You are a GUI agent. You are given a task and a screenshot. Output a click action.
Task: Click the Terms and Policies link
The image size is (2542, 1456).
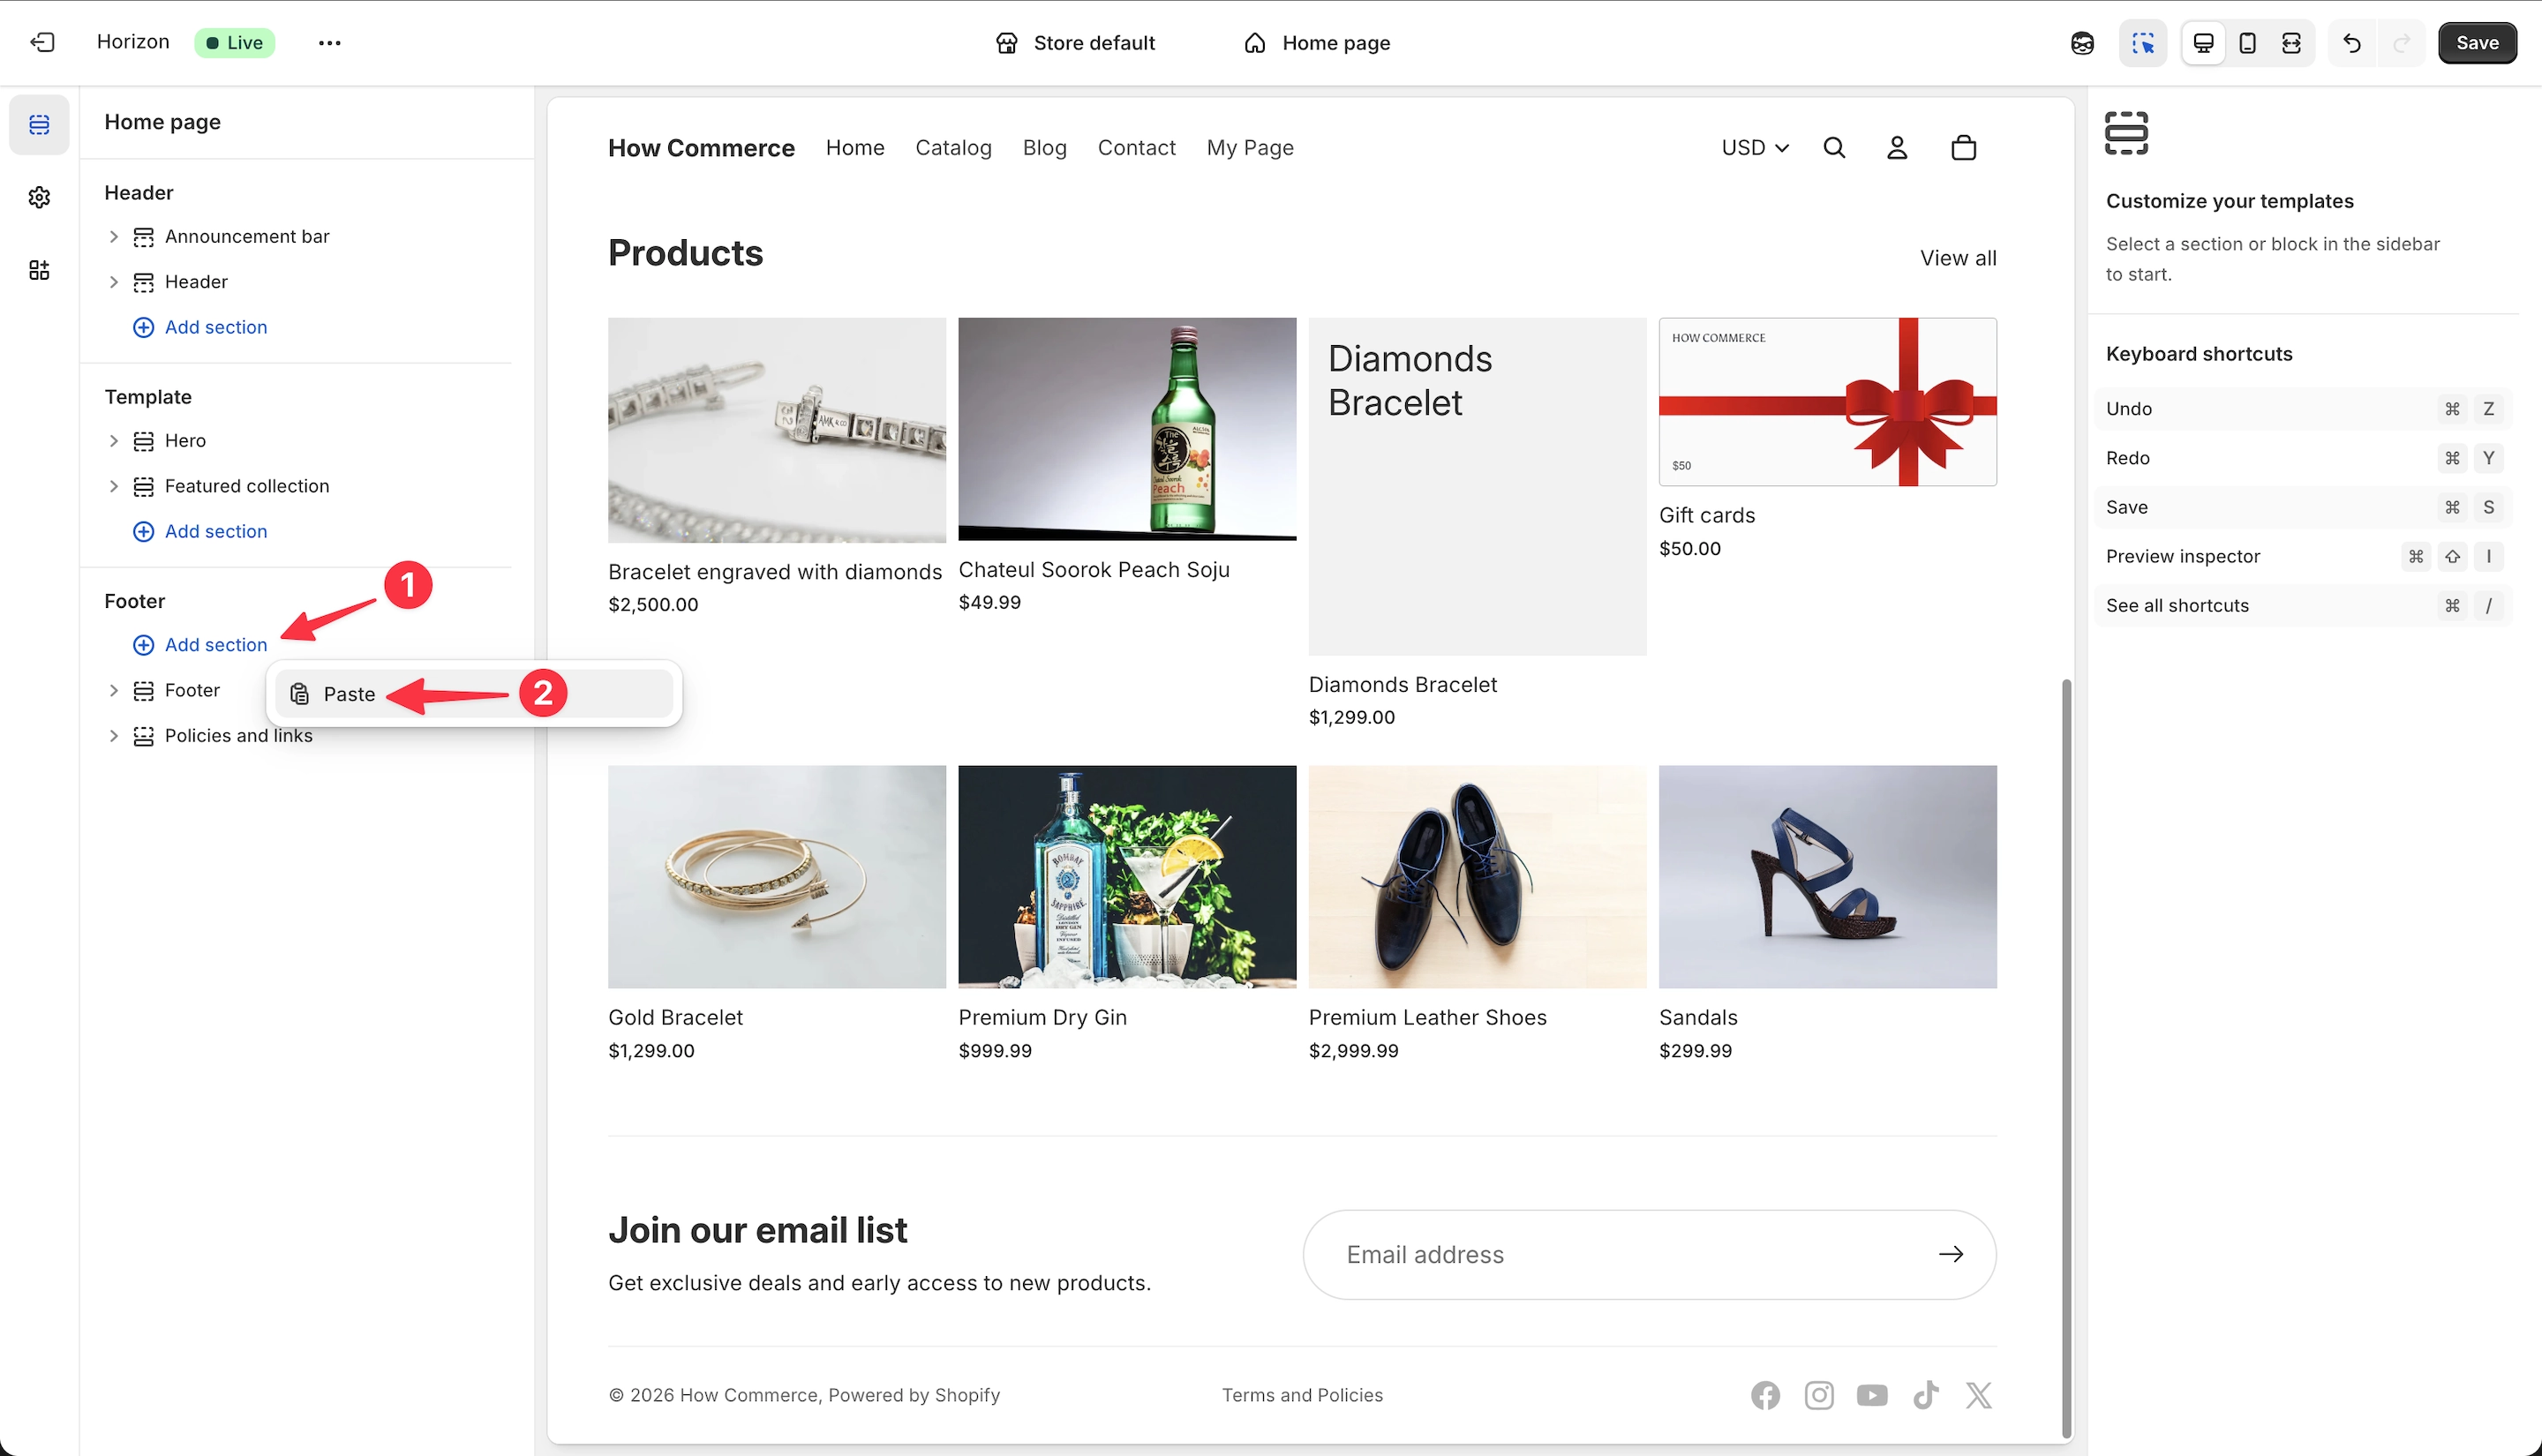pyautogui.click(x=1302, y=1395)
